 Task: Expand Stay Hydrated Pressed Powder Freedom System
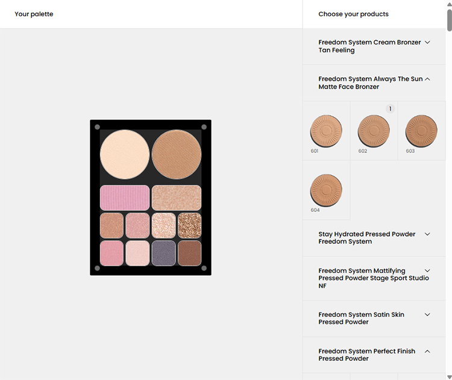[374, 238]
